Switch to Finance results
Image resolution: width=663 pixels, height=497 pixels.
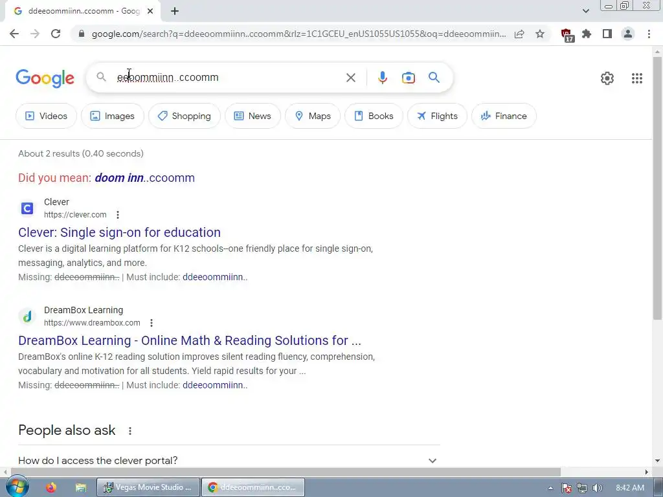[x=504, y=116]
